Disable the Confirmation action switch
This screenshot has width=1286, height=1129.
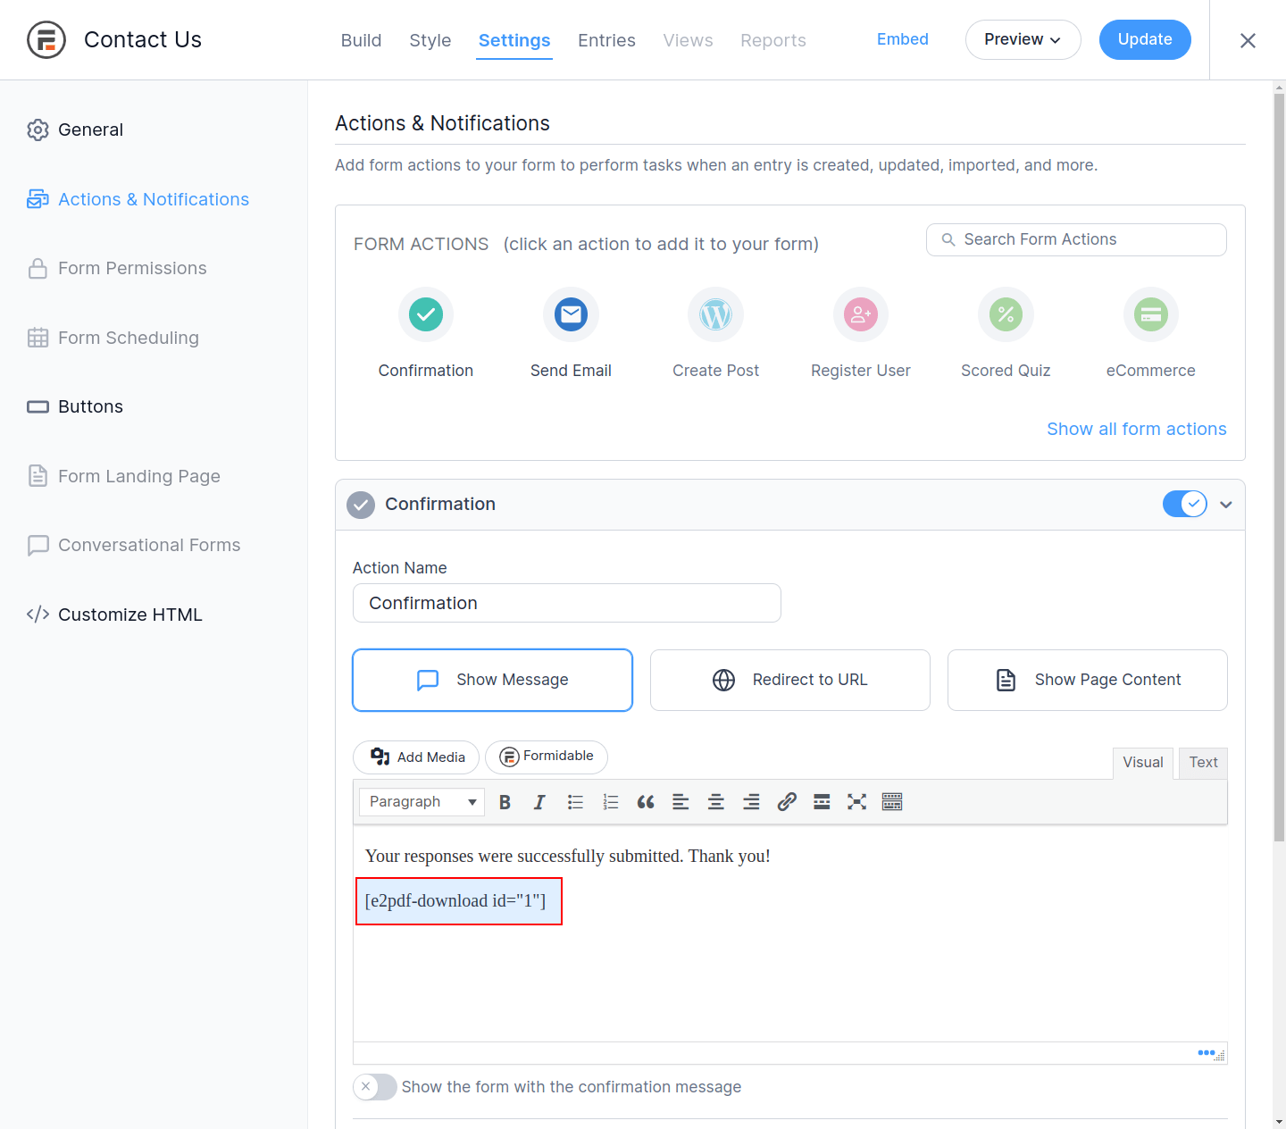(x=1184, y=504)
